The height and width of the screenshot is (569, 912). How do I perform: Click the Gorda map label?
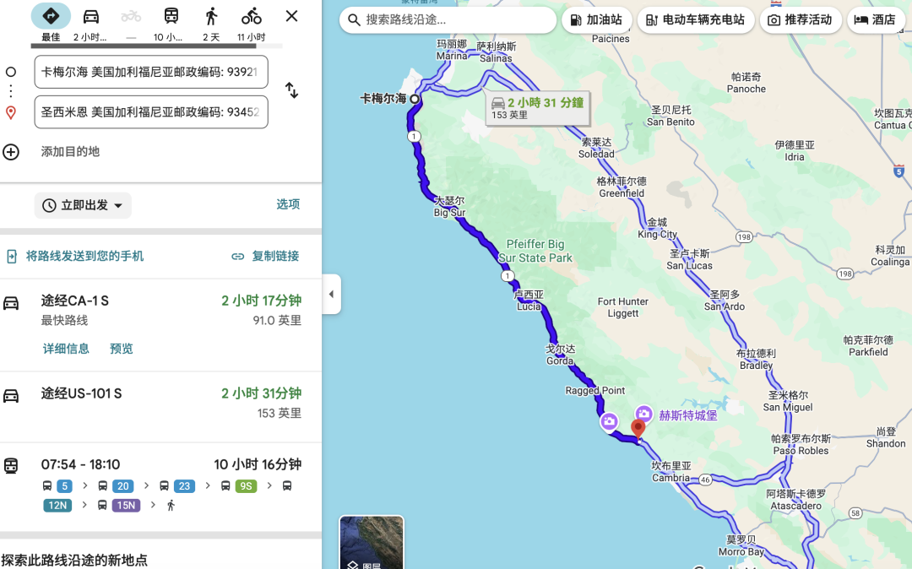coord(560,355)
